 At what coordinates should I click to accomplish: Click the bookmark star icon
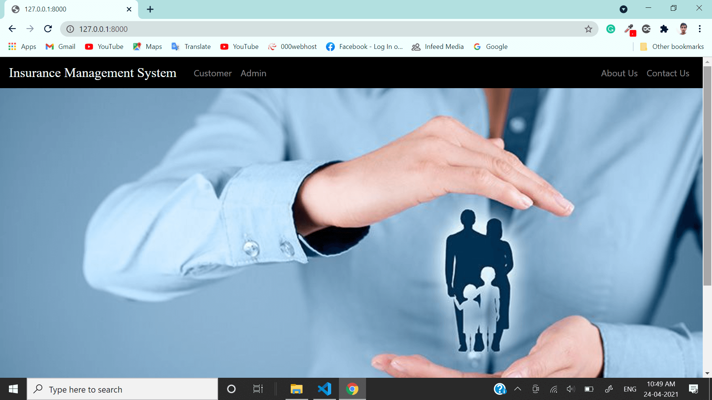[588, 28]
